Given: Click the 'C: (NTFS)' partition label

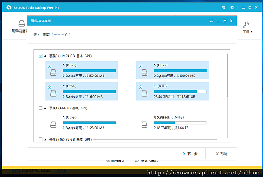Looking at the screenshot, I should 160,86.
